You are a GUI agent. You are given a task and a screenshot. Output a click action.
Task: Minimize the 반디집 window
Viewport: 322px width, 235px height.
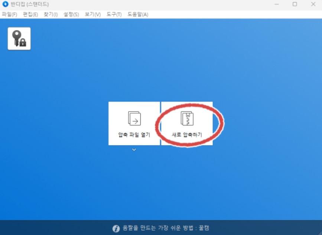pyautogui.click(x=277, y=4)
